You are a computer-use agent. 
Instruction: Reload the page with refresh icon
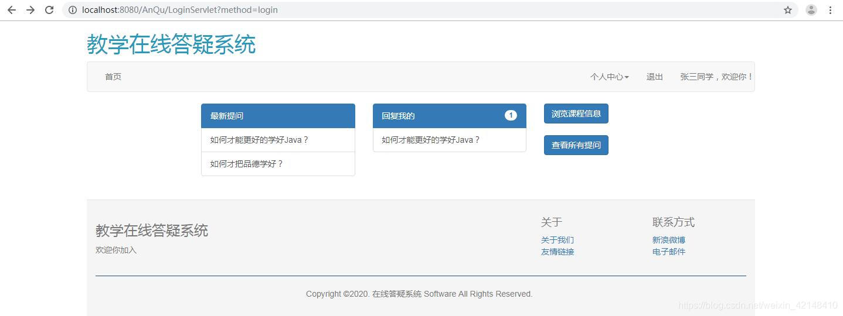point(49,10)
